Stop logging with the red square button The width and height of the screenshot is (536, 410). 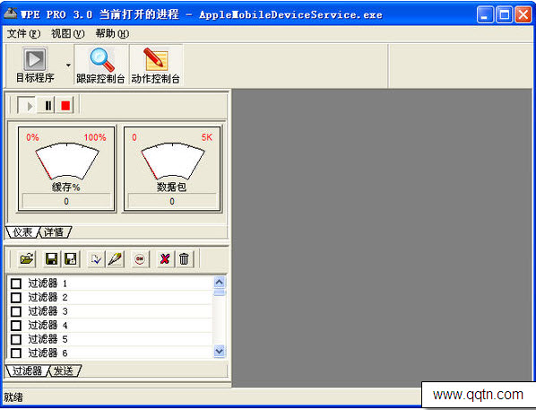(65, 105)
